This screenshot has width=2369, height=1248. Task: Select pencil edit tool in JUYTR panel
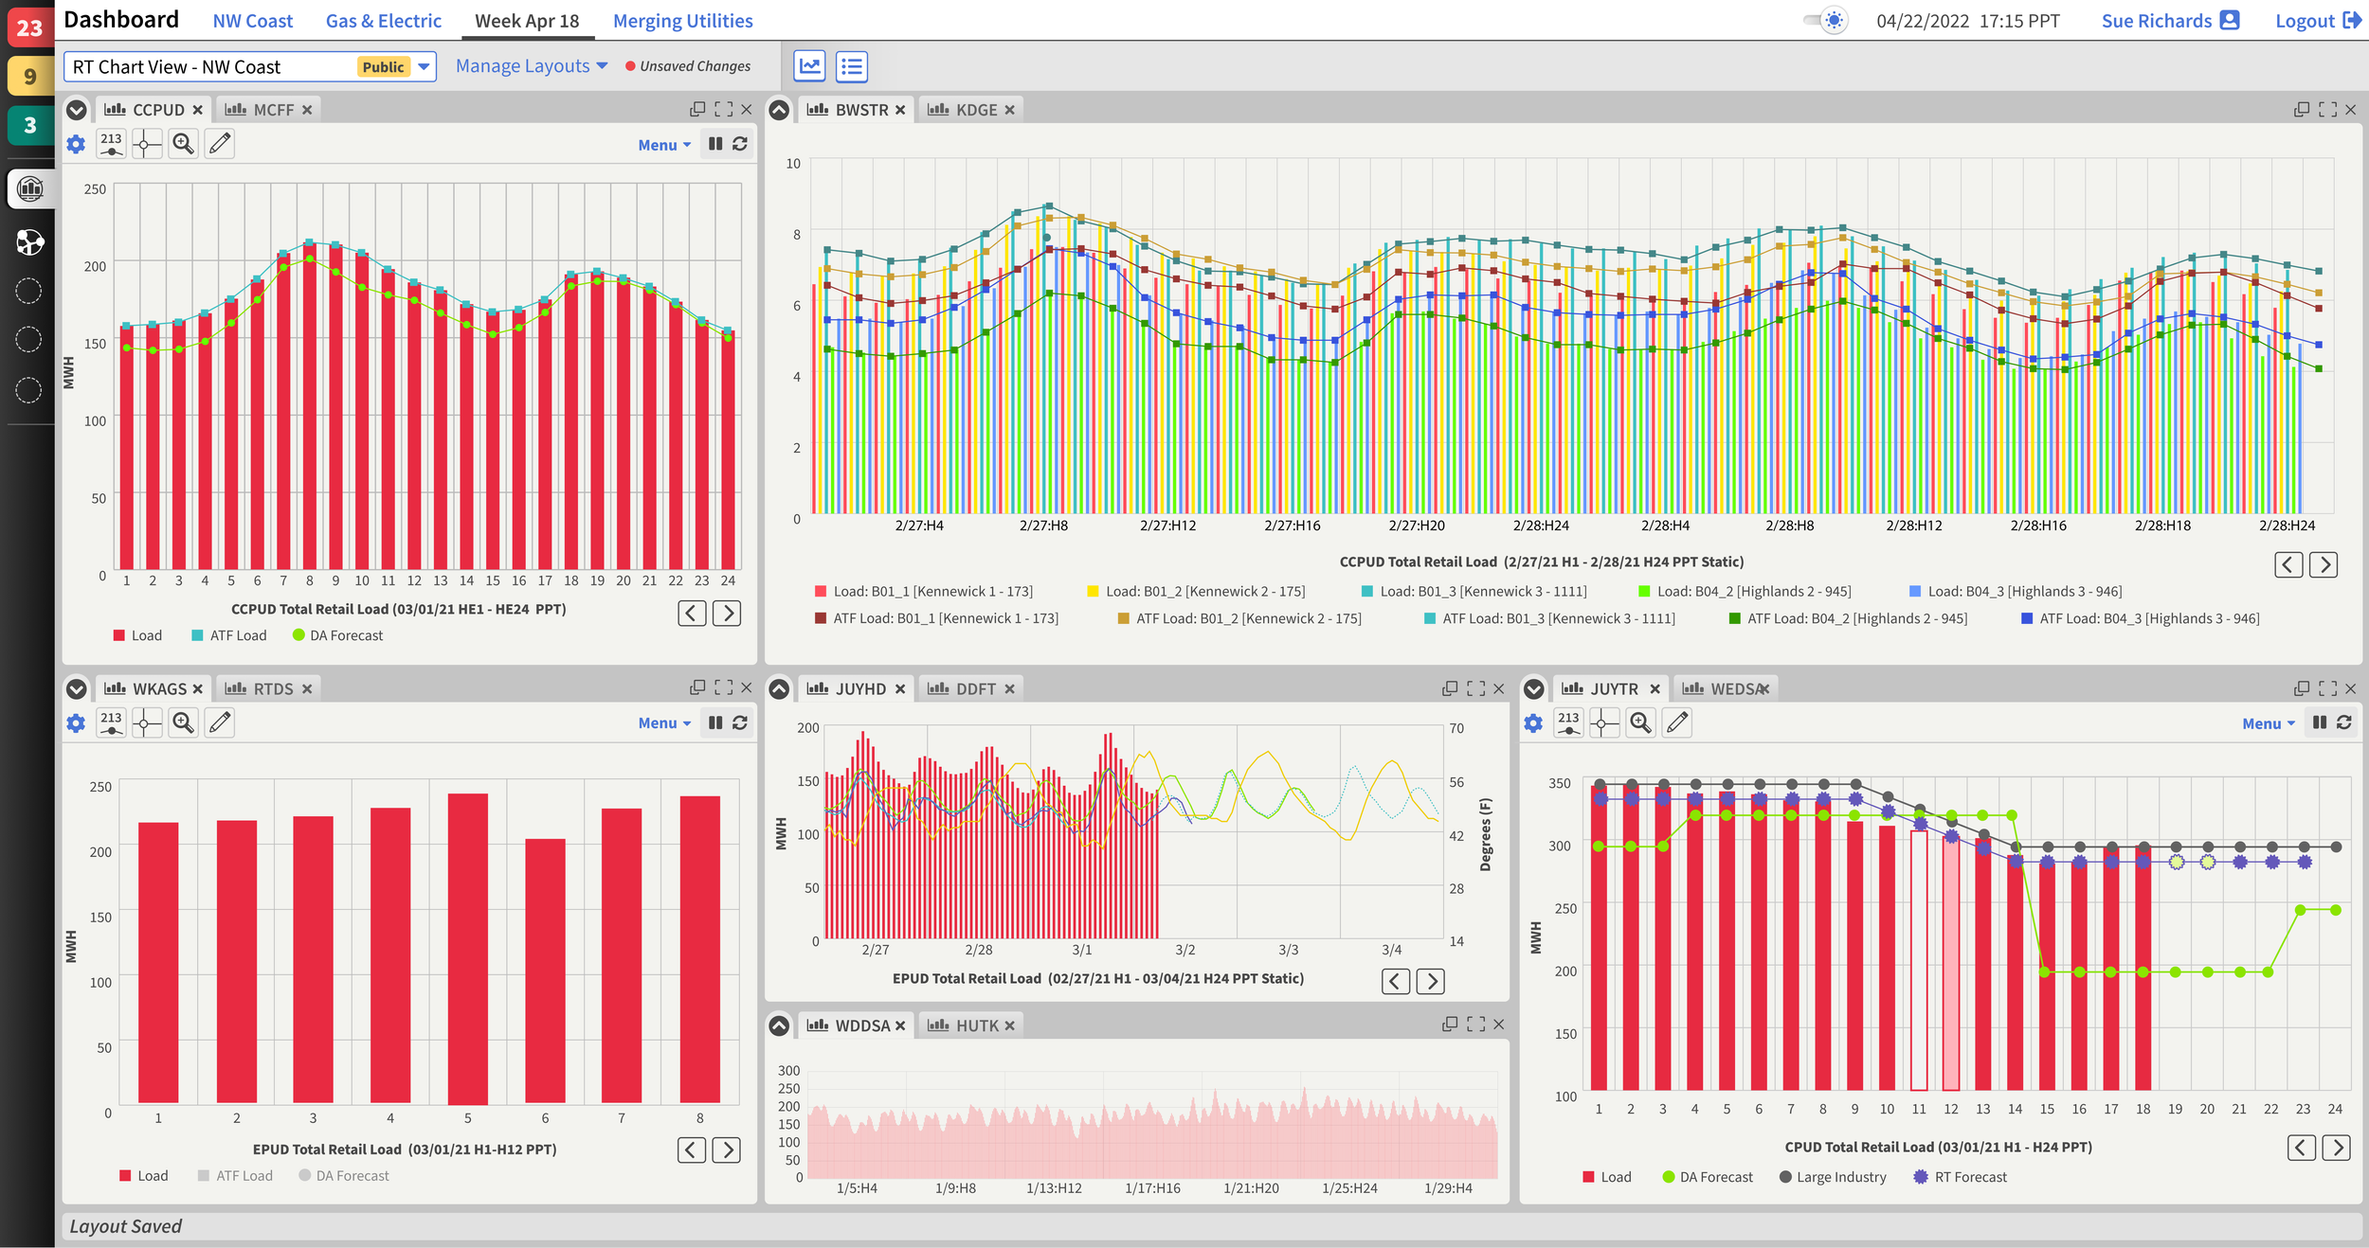[x=1677, y=723]
